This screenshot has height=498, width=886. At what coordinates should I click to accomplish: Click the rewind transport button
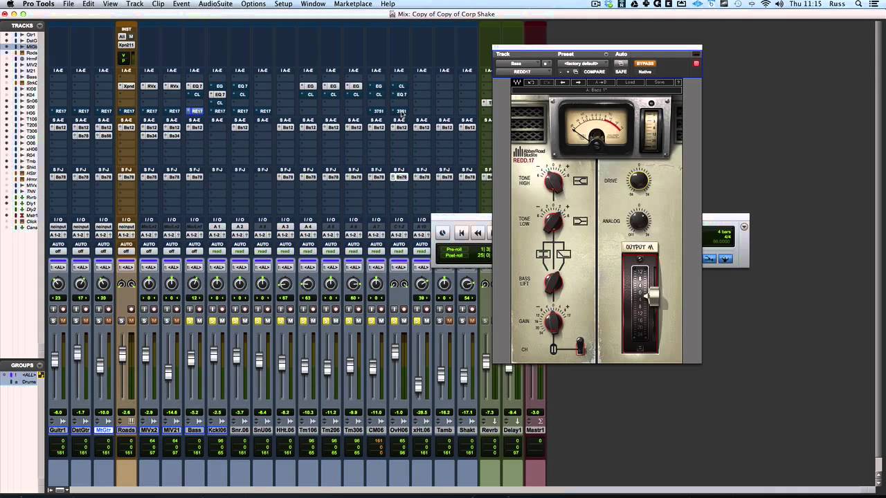tap(478, 233)
